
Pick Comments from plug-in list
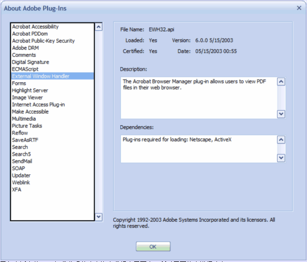(x=52, y=55)
